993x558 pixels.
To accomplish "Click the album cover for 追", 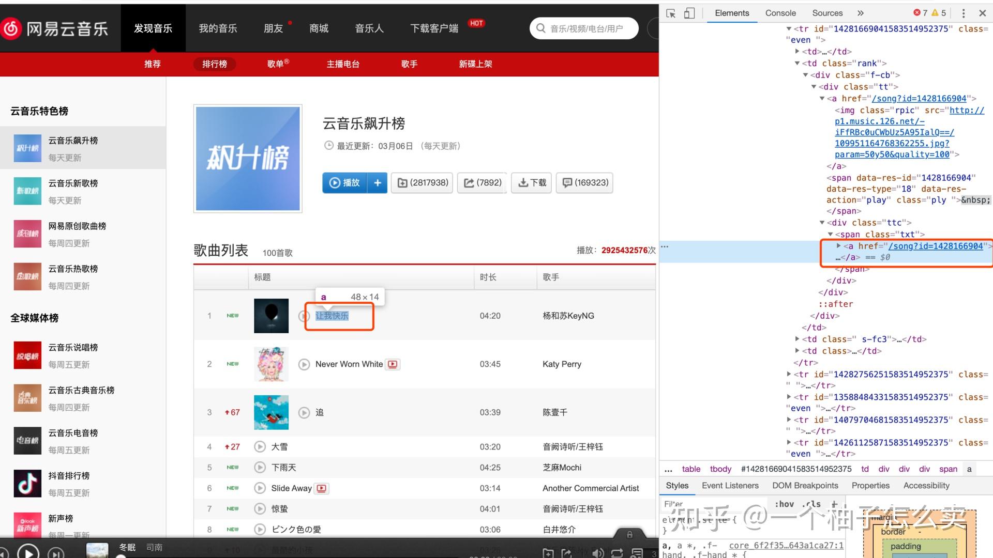I will point(272,412).
